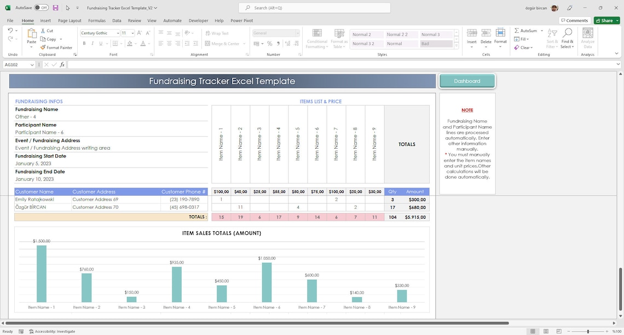Viewport: 624px width, 335px height.
Task: Toggle the AutoSave switch
Action: (41, 8)
